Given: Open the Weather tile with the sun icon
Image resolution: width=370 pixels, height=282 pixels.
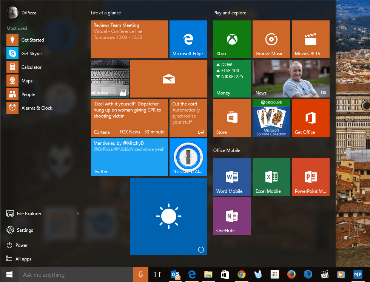Looking at the screenshot, I should coord(169,216).
